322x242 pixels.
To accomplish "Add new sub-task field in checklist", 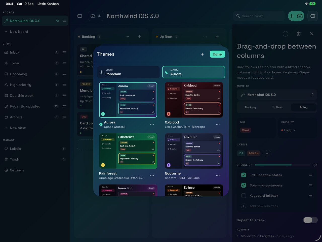I will click(x=277, y=206).
